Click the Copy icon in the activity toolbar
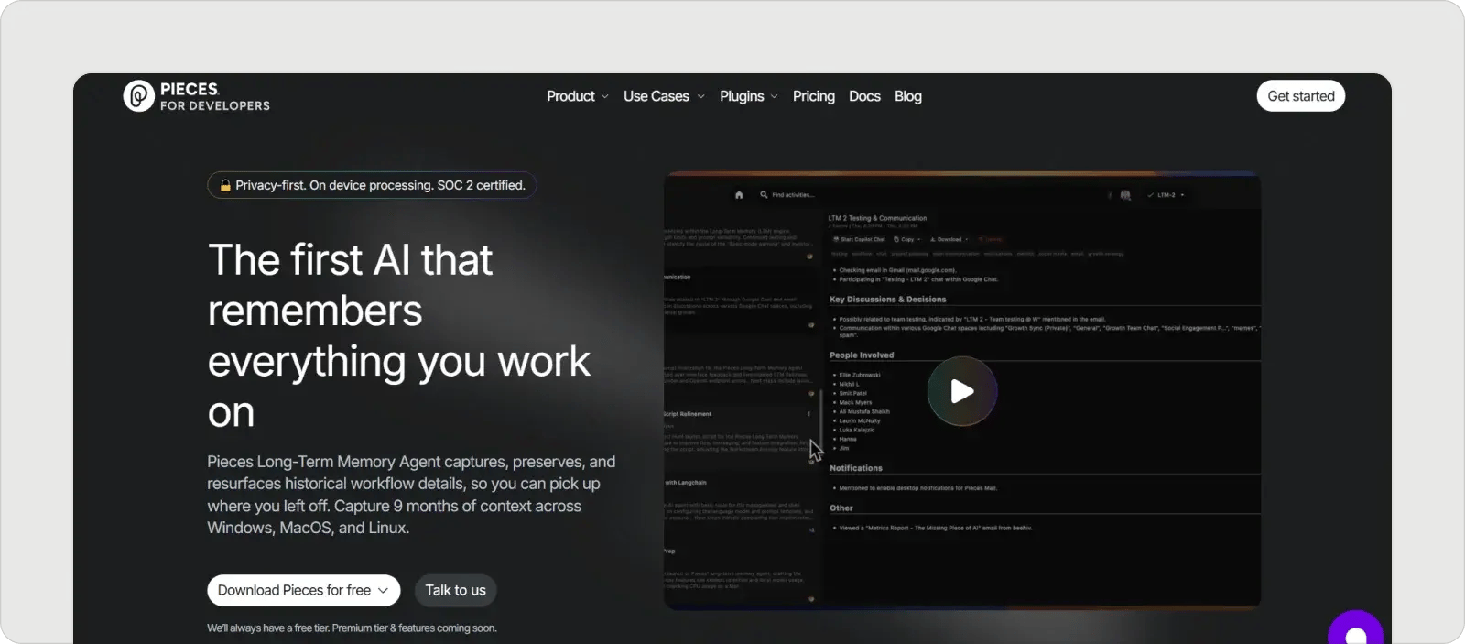Viewport: 1465px width, 644px height. pyautogui.click(x=896, y=239)
